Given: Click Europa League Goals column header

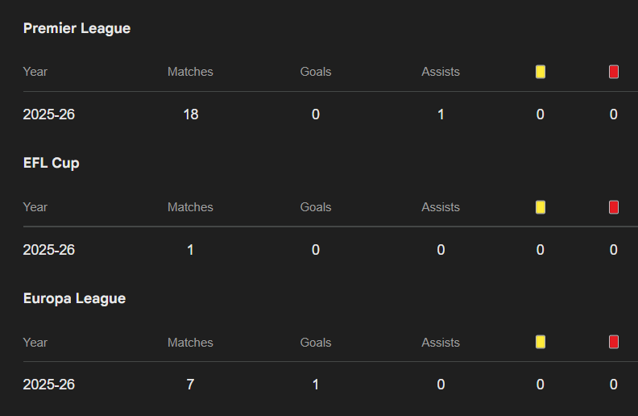Looking at the screenshot, I should (x=316, y=343).
